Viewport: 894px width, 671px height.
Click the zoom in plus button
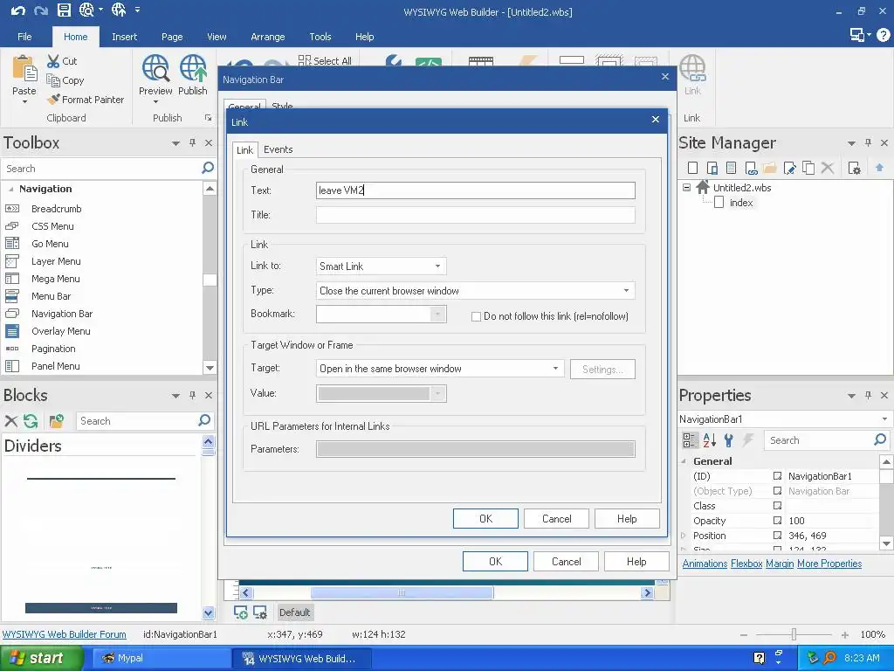(x=845, y=634)
